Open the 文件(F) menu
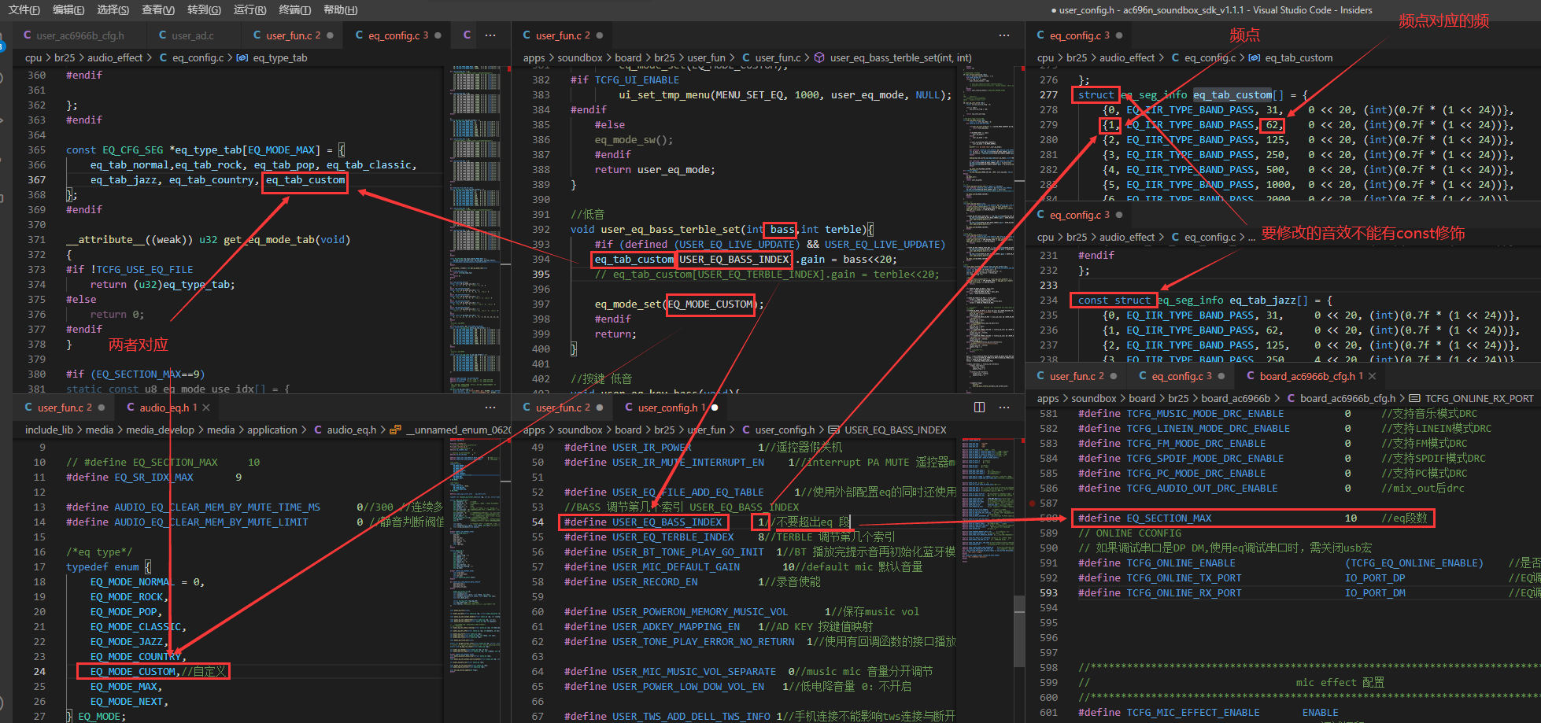The image size is (1541, 723). coord(24,9)
